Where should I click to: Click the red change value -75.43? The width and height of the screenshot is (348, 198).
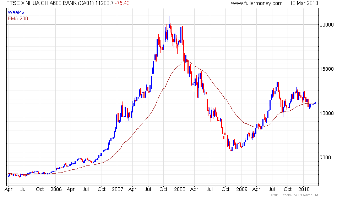(x=122, y=3)
